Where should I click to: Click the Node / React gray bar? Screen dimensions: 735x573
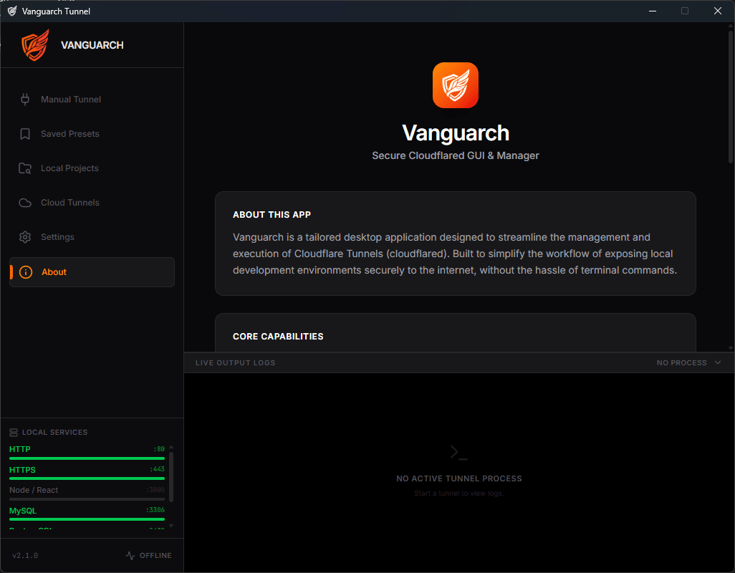click(x=87, y=499)
